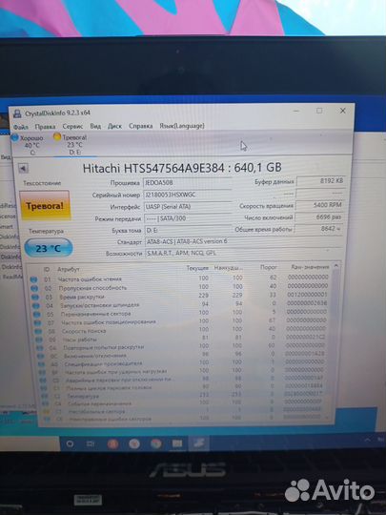Show hidden icons arrow in system tray
Viewport: 386px width, 515px height.
pyautogui.click(x=368, y=440)
